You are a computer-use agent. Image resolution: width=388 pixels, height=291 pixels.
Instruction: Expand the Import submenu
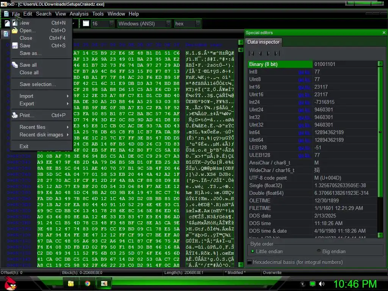[41, 96]
